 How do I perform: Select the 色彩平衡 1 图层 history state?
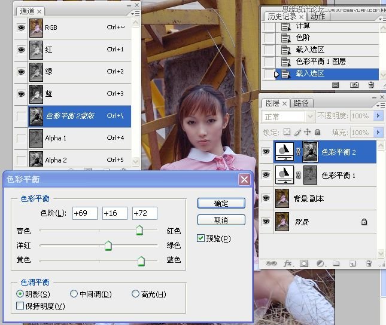point(321,62)
